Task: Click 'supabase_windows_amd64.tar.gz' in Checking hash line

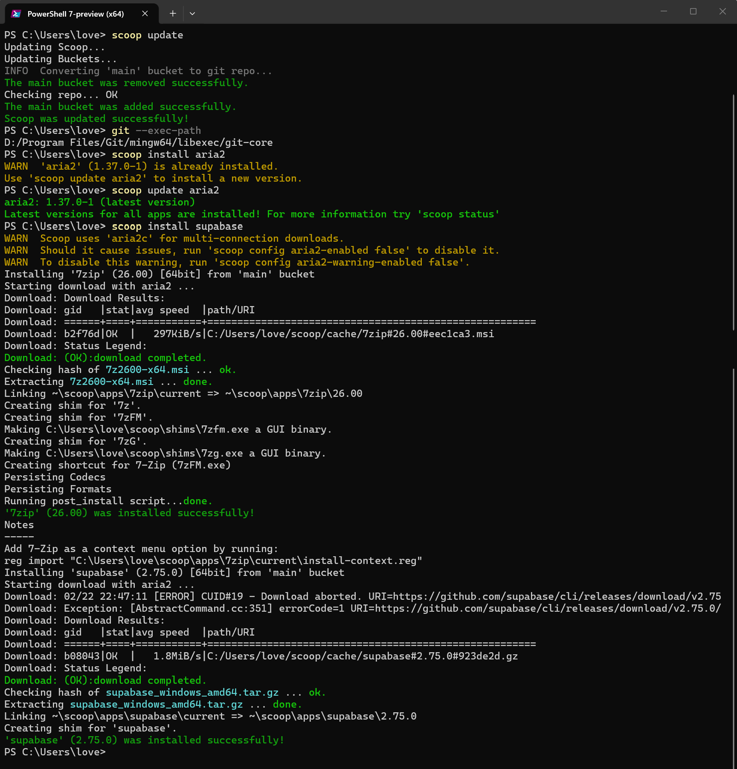Action: 192,692
